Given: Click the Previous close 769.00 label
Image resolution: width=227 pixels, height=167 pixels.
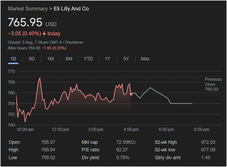Looking at the screenshot, I should pos(213,84).
